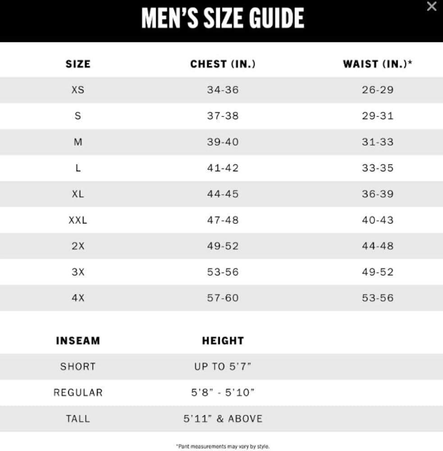Click the 5'8" - 5'10" height value
Screen dimensions: 443x451
(x=223, y=393)
